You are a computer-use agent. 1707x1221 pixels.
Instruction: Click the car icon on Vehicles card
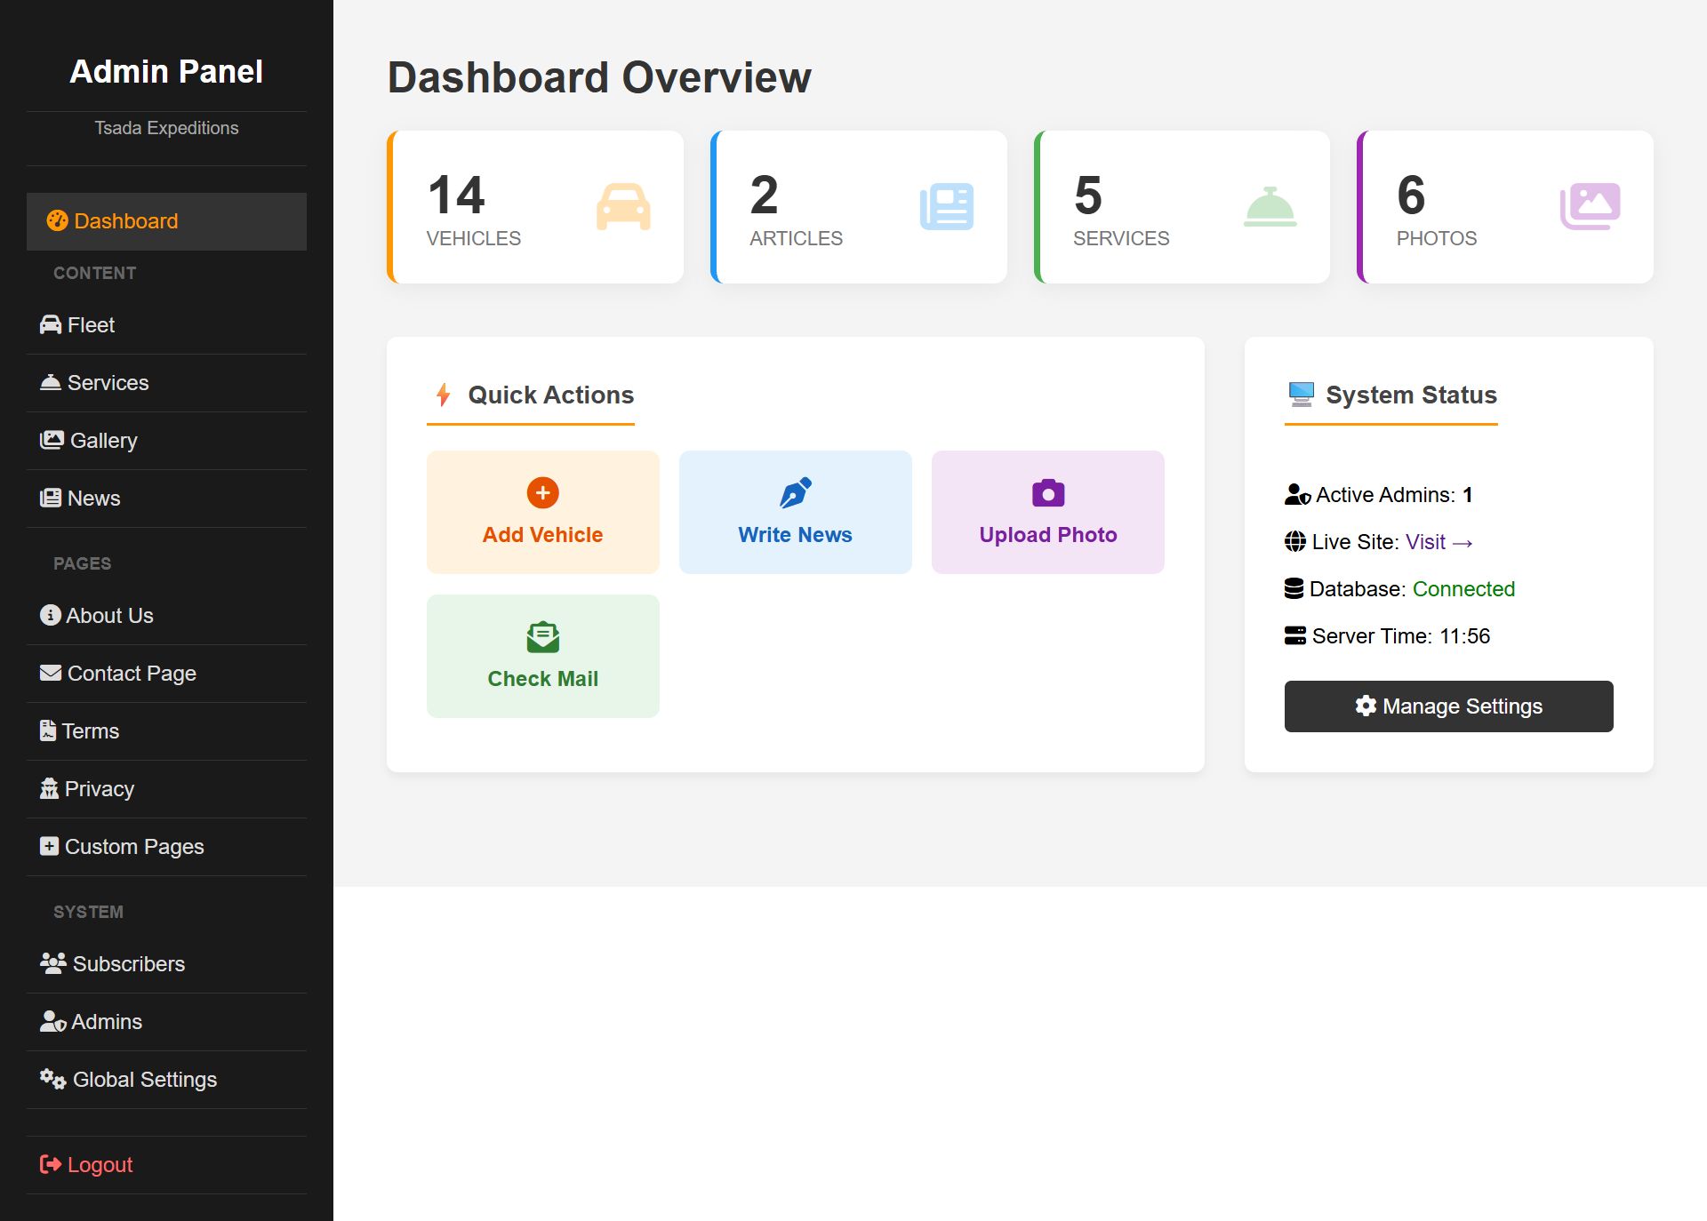click(x=622, y=207)
